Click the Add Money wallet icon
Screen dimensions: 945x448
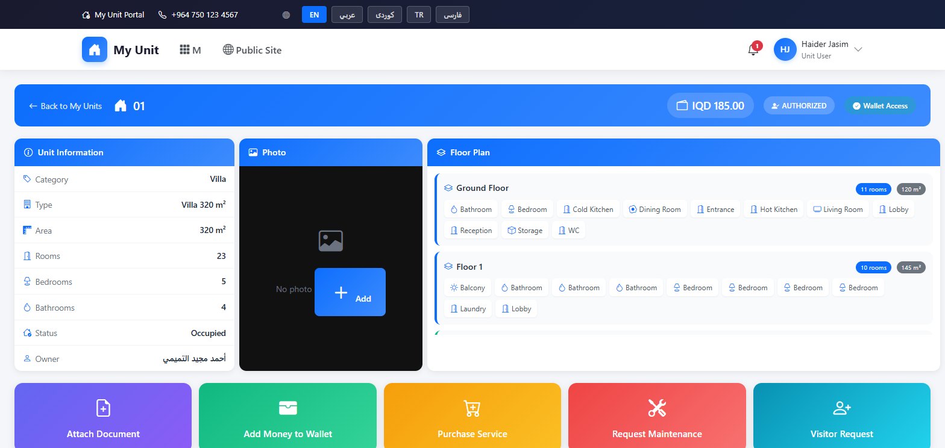tap(287, 408)
